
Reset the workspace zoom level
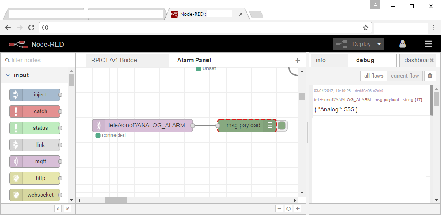[288, 209]
